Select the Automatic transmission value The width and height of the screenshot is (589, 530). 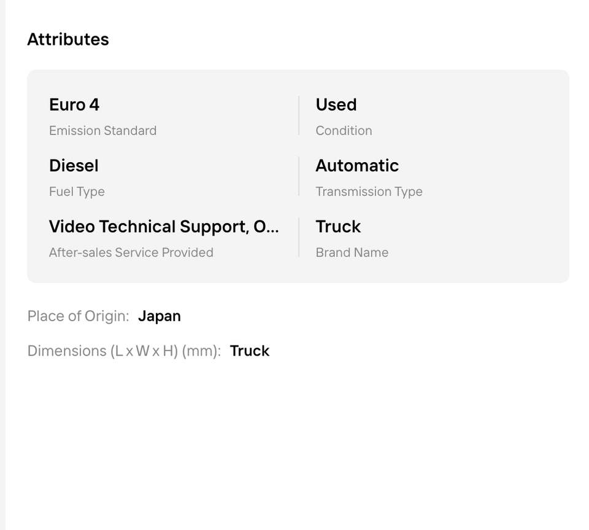click(x=357, y=165)
